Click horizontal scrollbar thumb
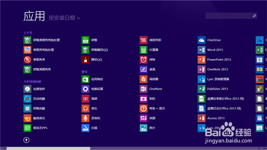 coord(48,148)
